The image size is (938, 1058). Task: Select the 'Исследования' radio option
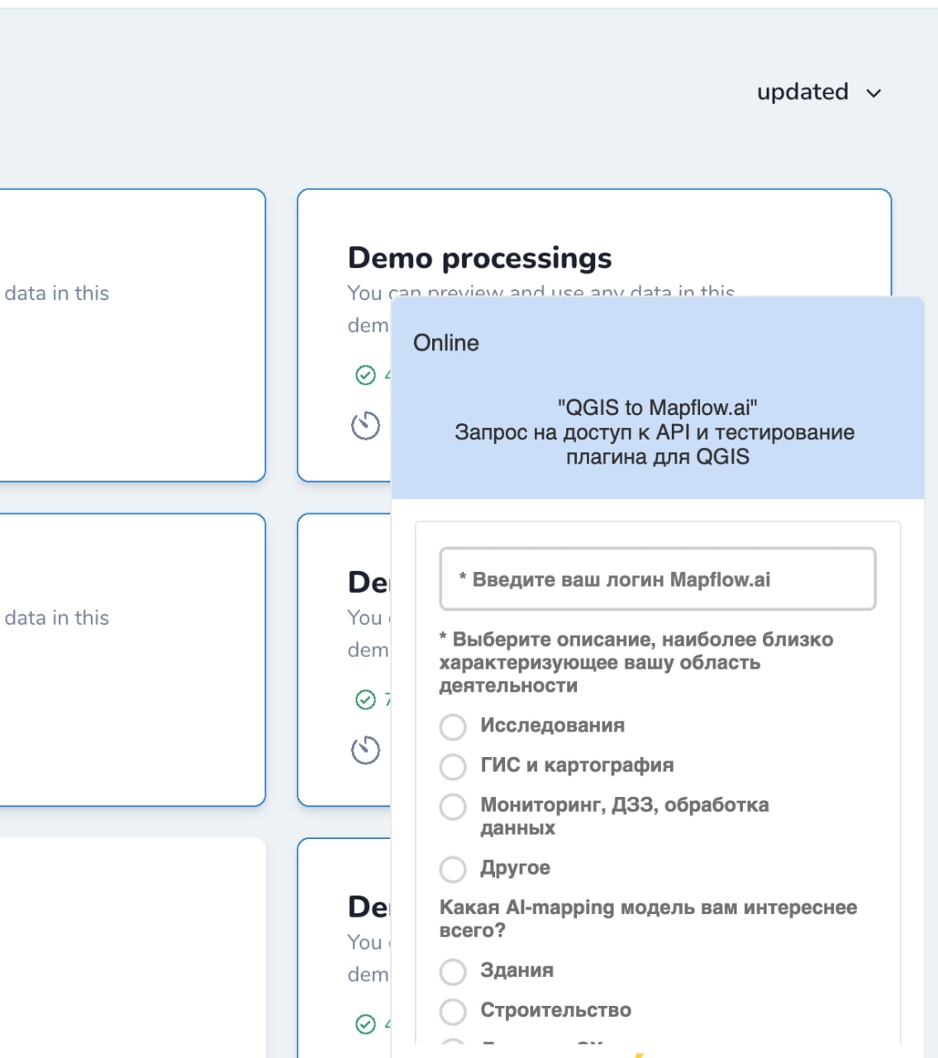453,727
